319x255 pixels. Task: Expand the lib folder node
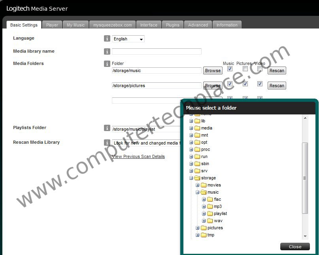point(191,121)
